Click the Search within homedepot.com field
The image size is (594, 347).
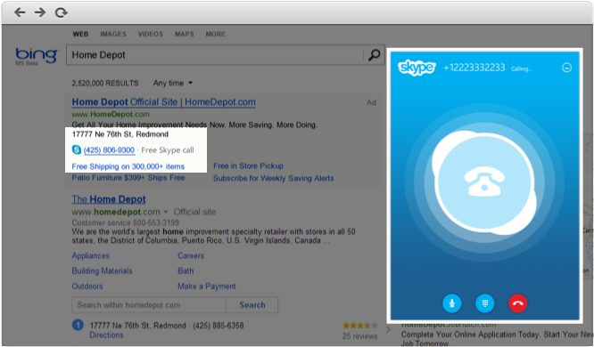[149, 305]
